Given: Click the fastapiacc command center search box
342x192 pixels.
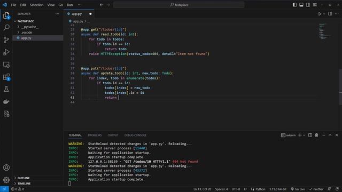Looking at the screenshot, I should (x=178, y=5).
